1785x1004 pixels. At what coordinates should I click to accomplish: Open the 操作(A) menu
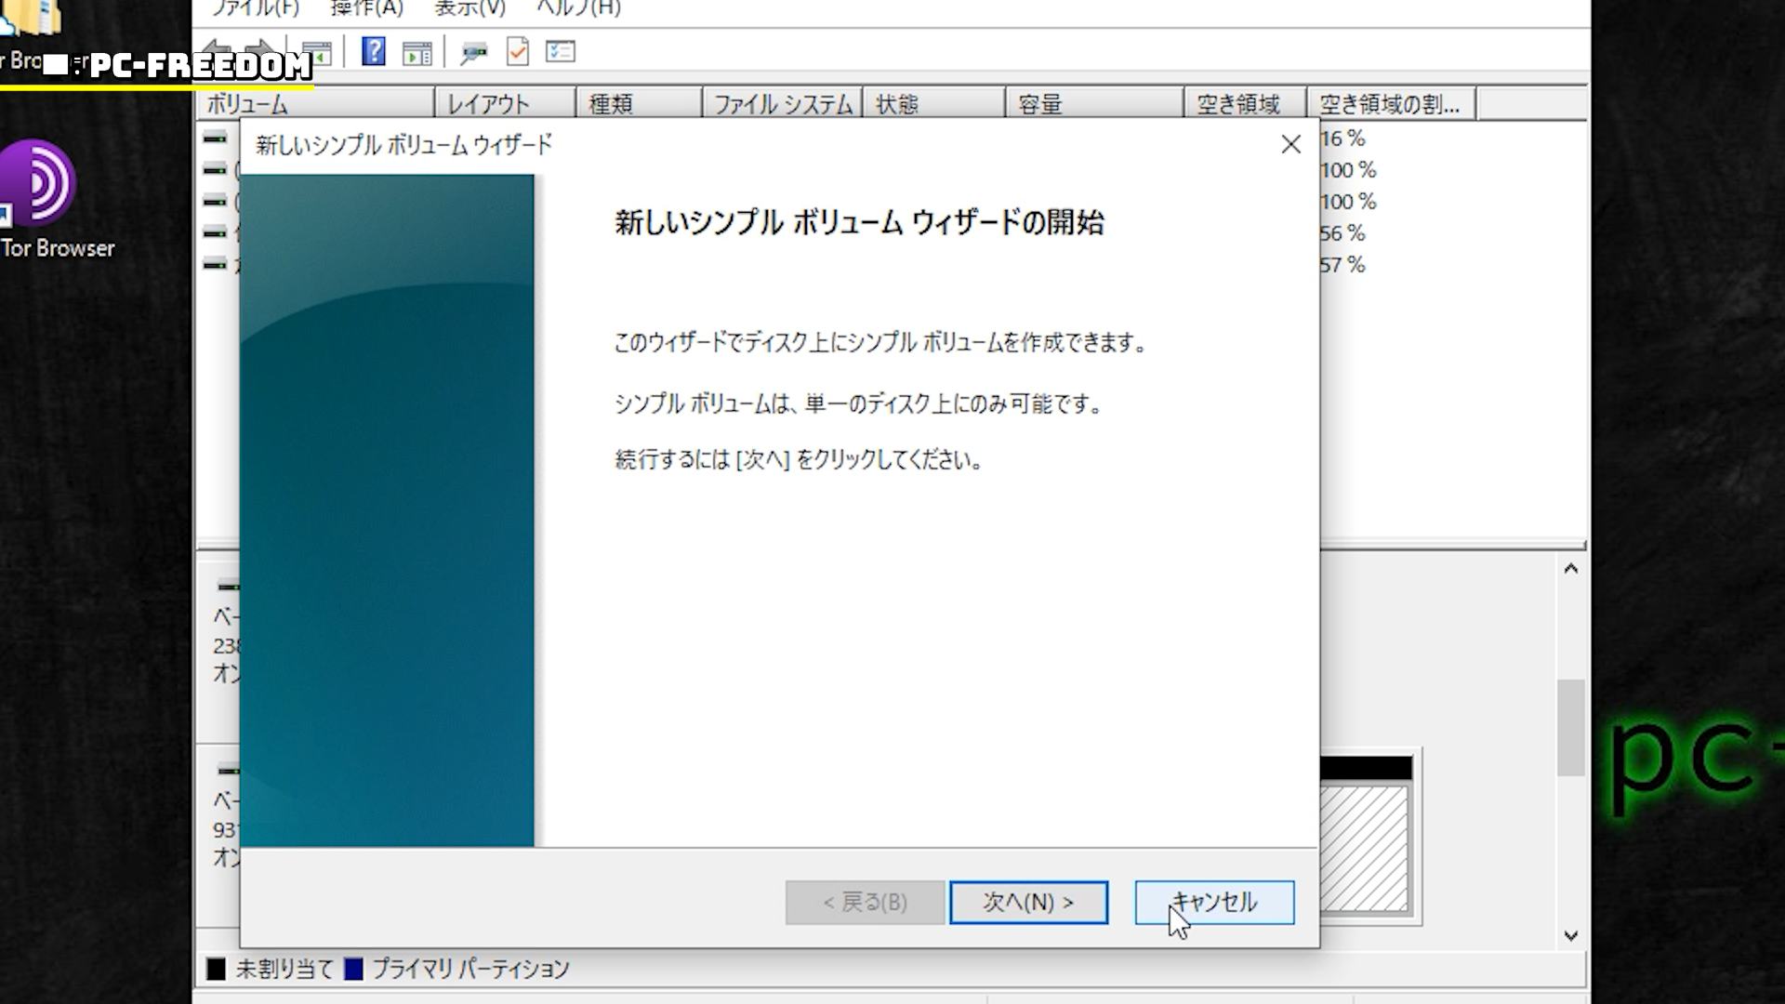[x=366, y=8]
